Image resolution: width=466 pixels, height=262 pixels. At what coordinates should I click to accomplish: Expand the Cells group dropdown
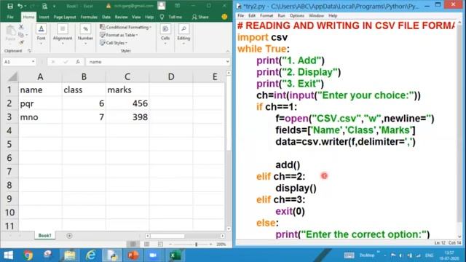tap(165, 44)
